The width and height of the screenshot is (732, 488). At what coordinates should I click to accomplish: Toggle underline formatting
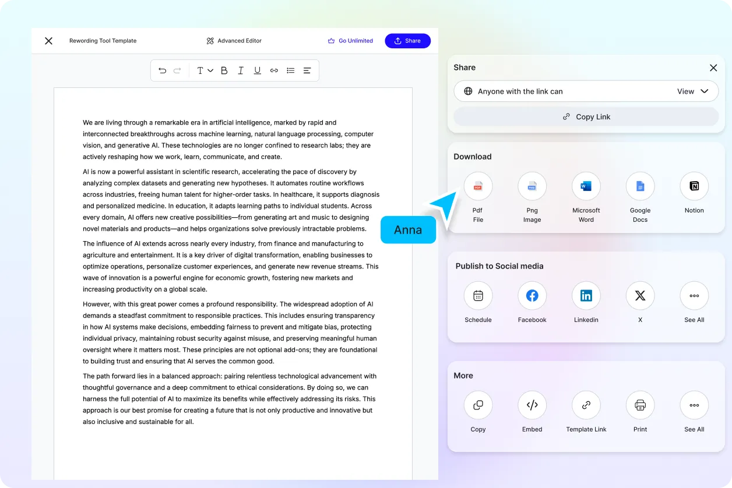tap(257, 70)
